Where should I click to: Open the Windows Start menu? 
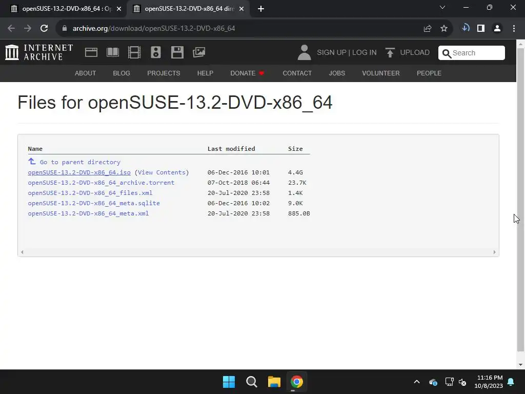[x=229, y=382]
